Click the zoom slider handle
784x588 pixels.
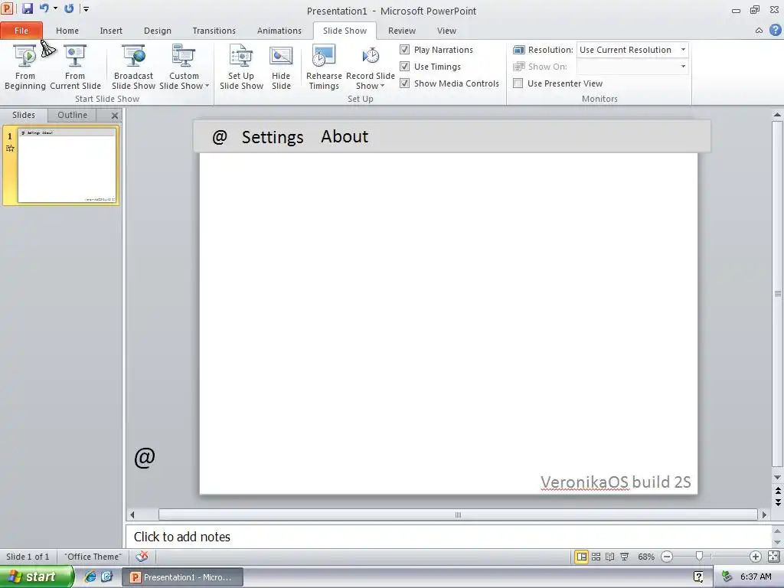[x=700, y=556]
